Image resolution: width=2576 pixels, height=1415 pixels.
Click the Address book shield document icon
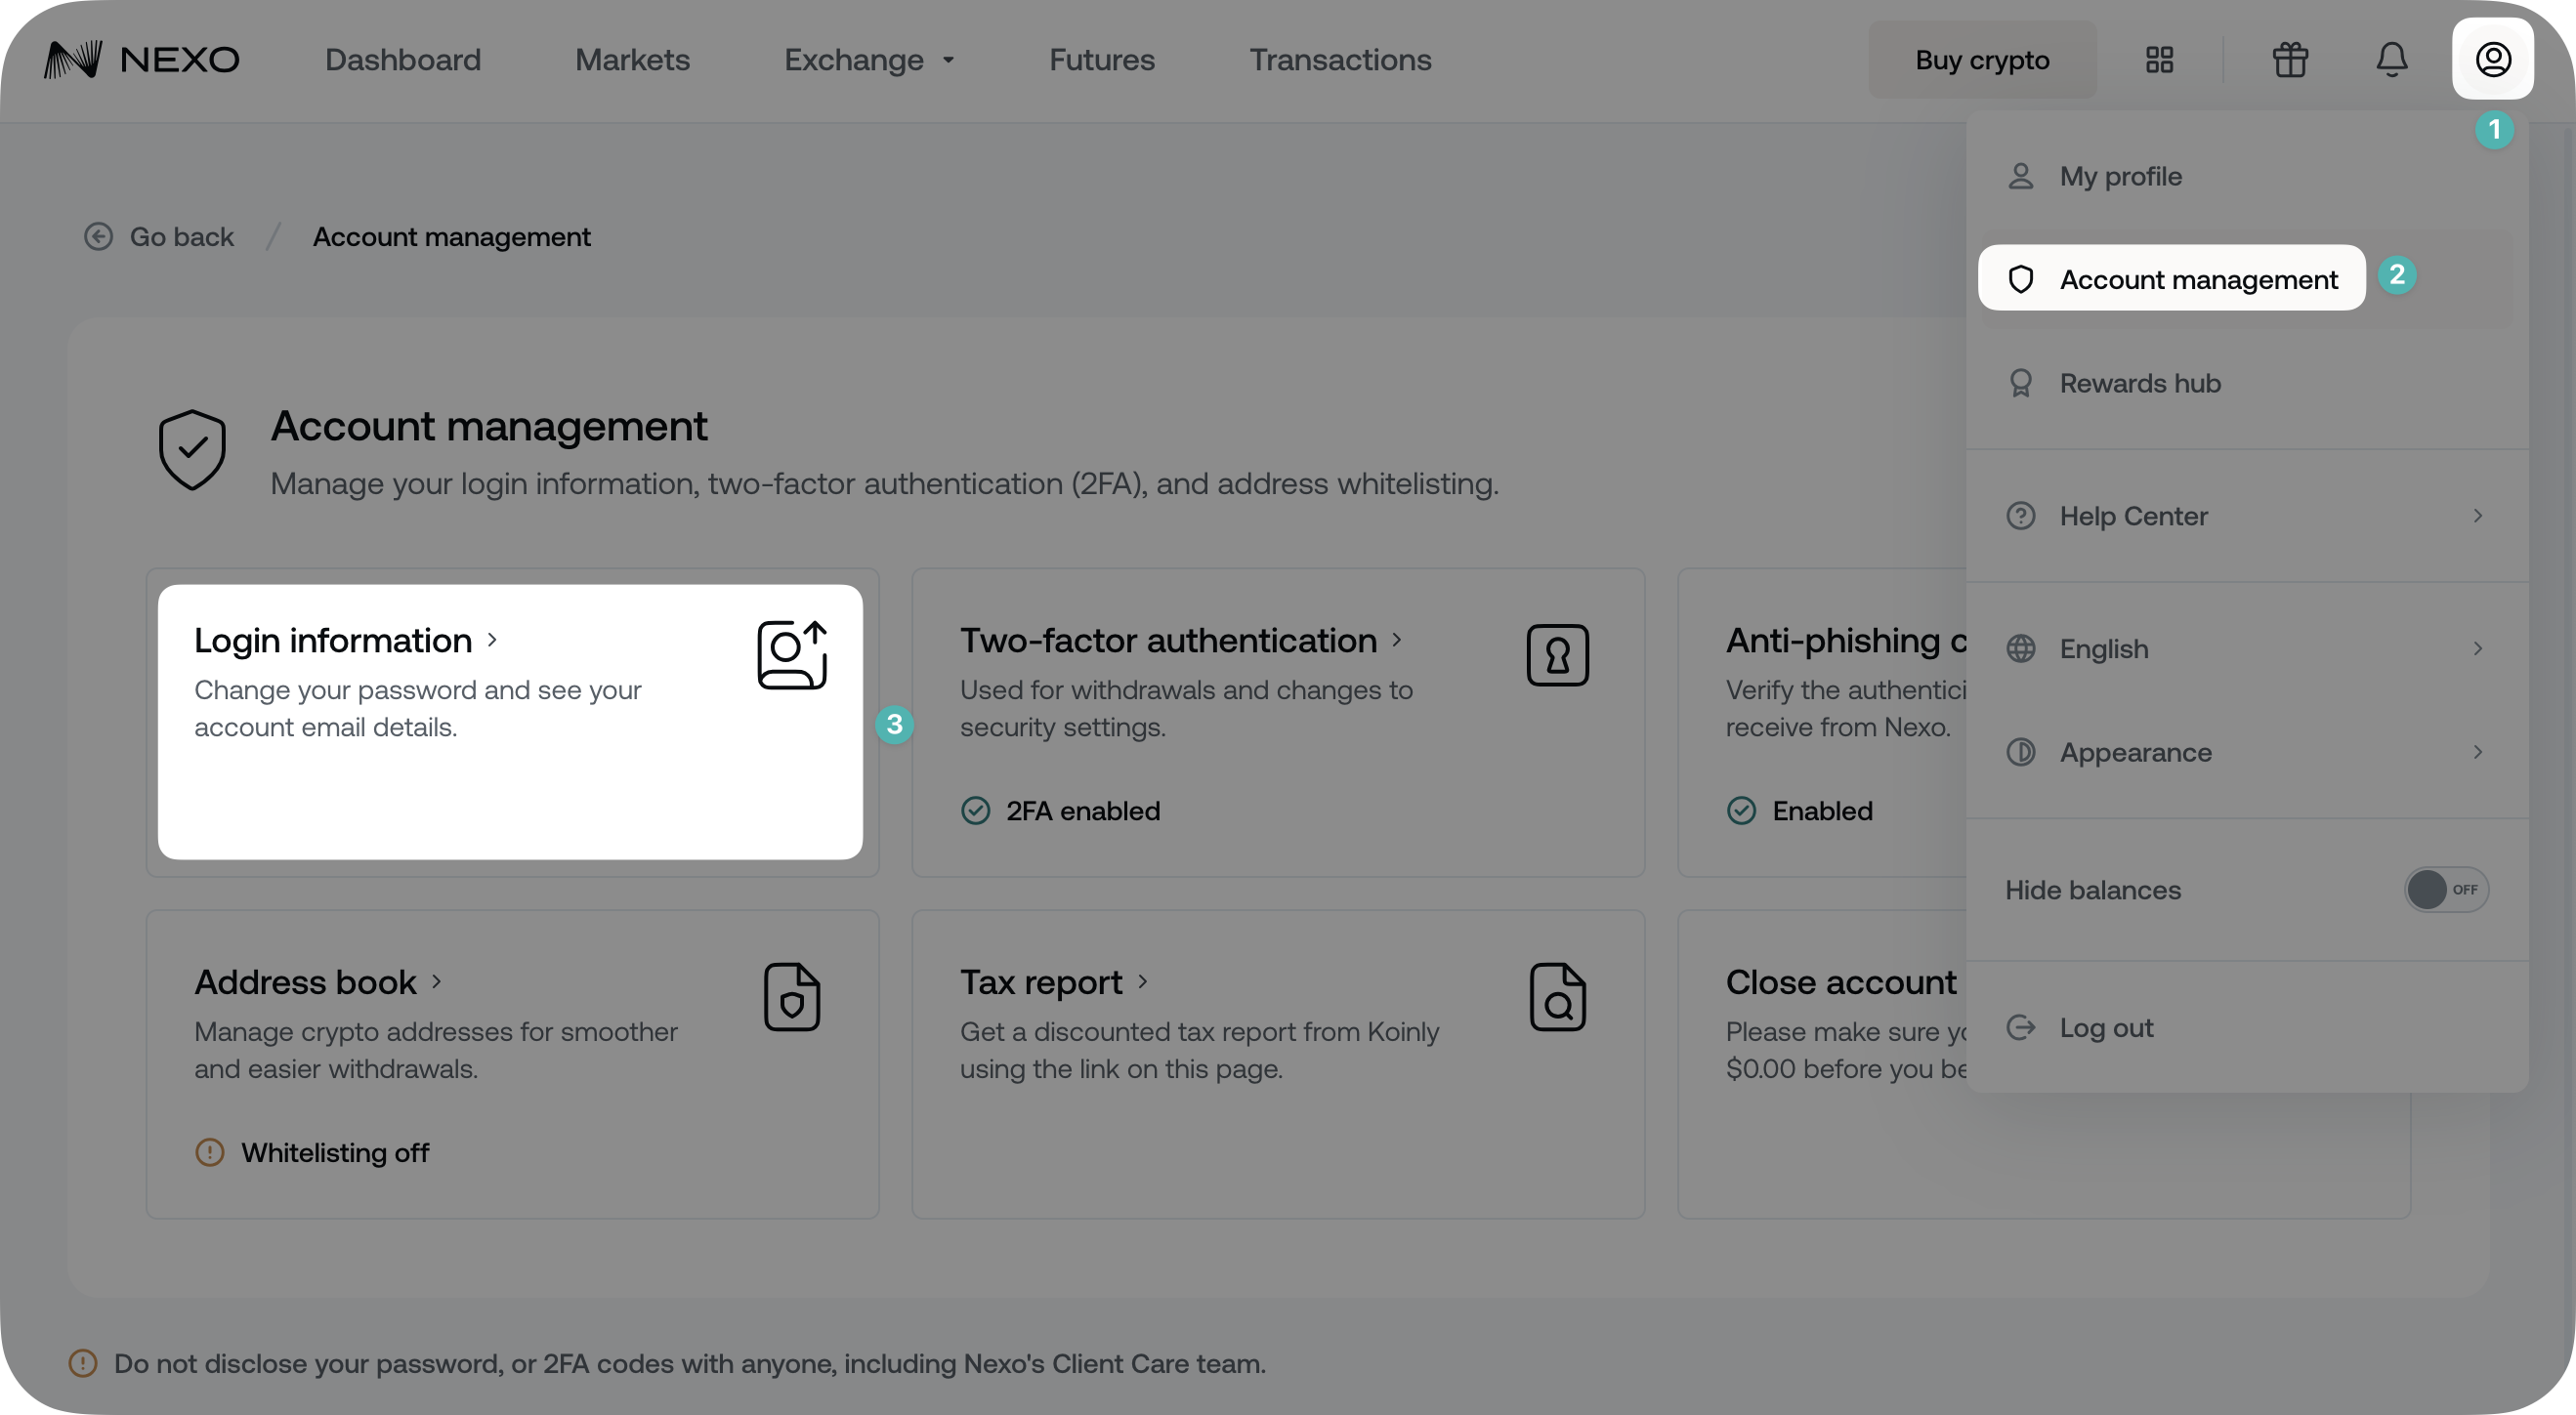(x=791, y=997)
